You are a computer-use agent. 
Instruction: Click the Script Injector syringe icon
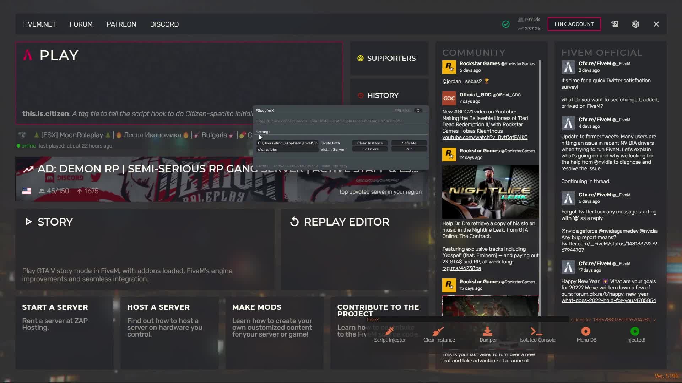pyautogui.click(x=390, y=332)
